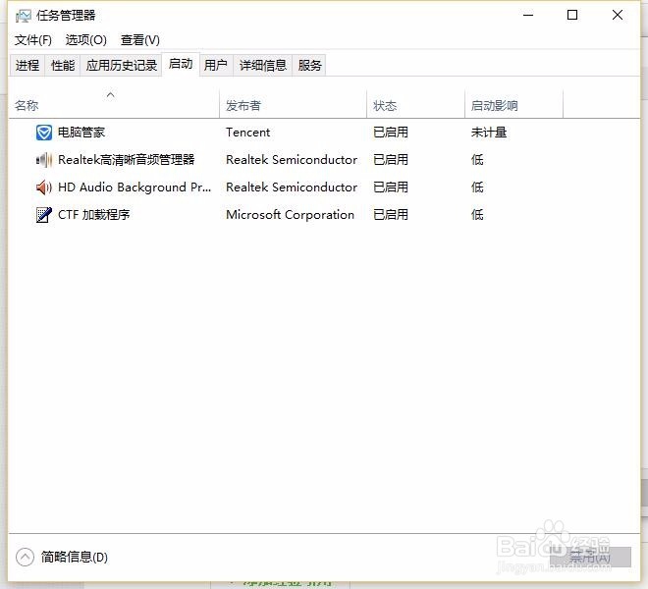Select the Realtek高清晰音频管理器 entry name

point(127,160)
